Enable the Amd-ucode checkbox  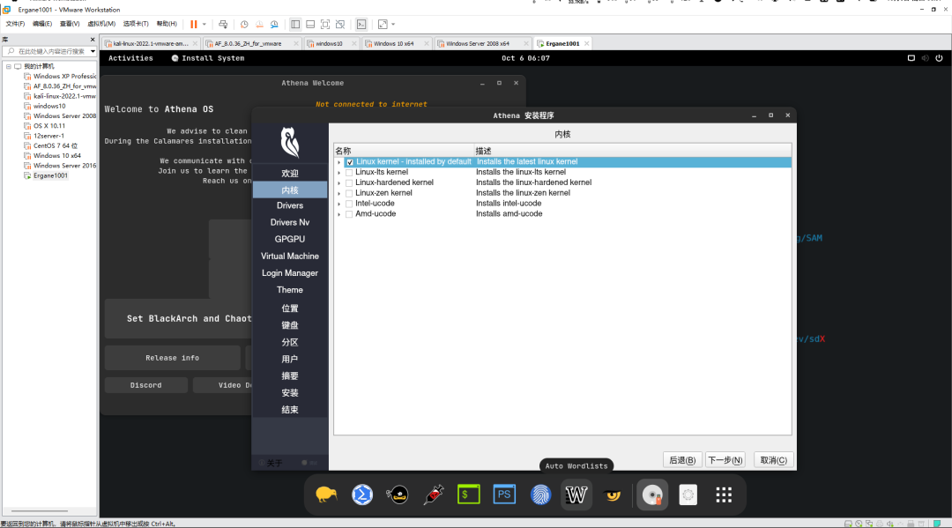[349, 213]
